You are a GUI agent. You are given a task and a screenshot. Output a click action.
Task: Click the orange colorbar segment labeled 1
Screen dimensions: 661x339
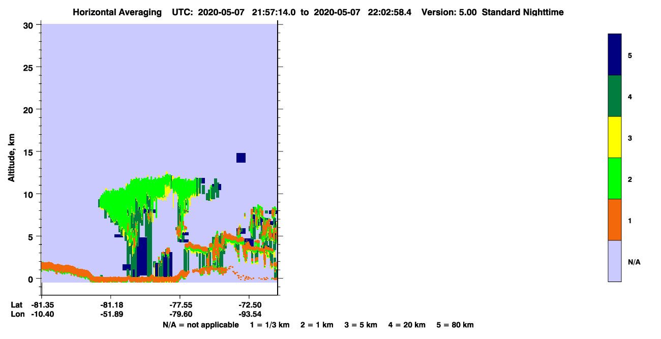[x=615, y=220]
